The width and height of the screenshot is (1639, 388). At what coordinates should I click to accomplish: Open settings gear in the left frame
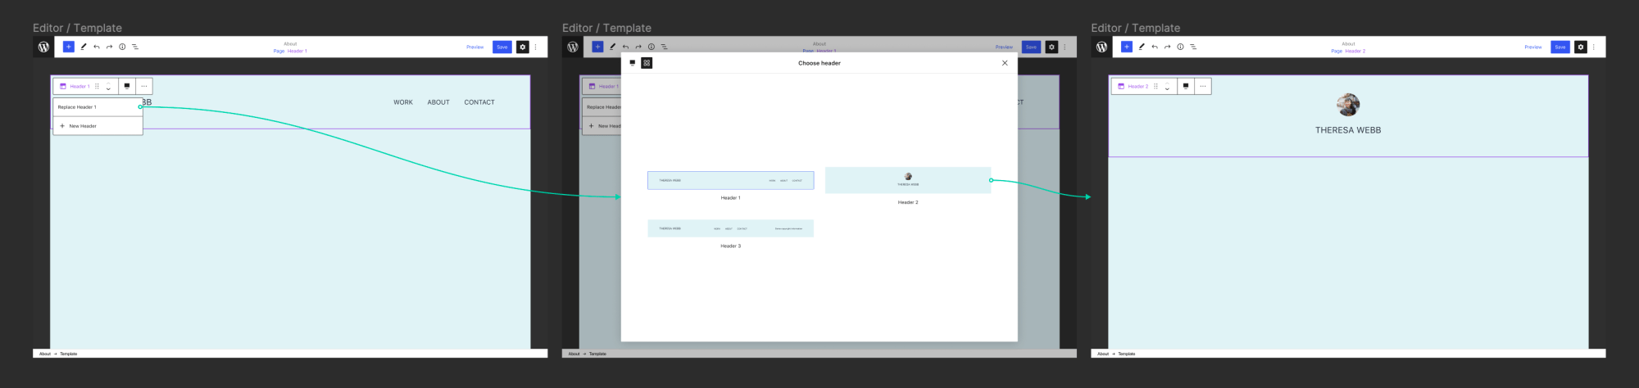click(x=523, y=47)
